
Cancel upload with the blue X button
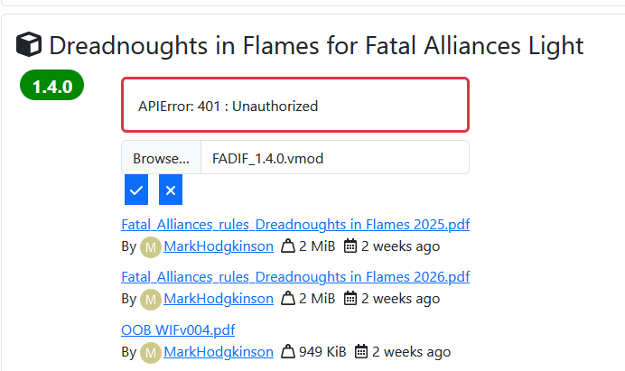tap(171, 190)
